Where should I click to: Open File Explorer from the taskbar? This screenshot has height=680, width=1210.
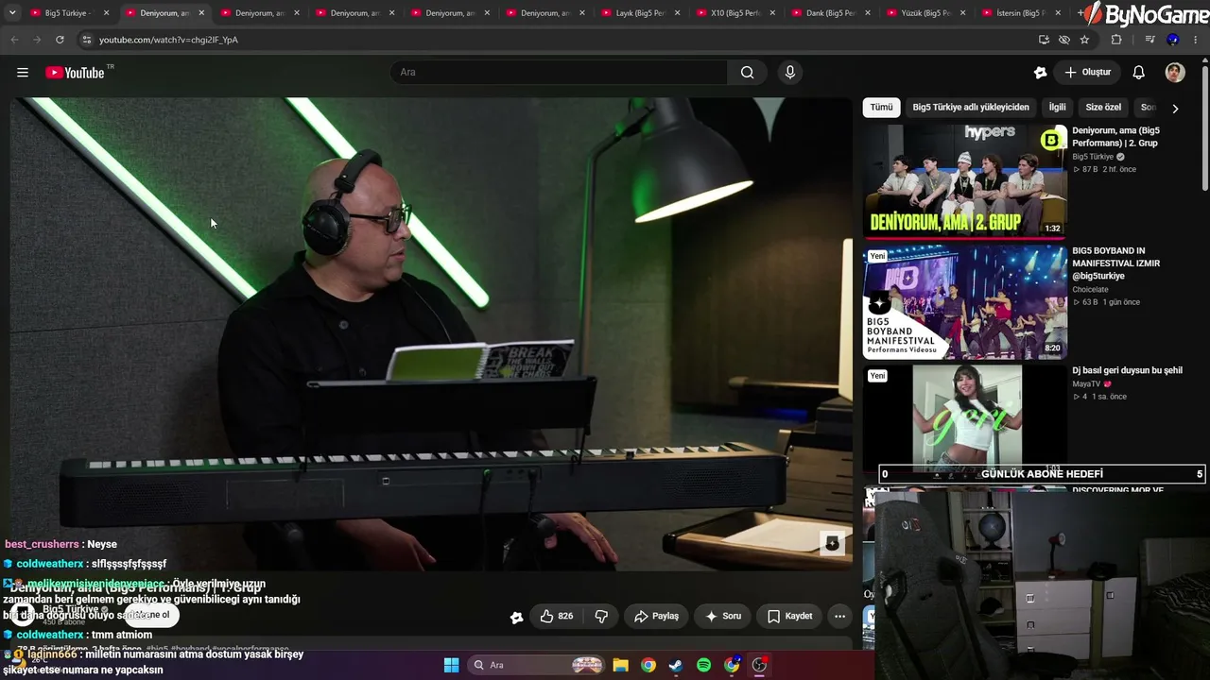tap(620, 665)
